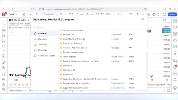Toggle favorite star for Multiple EMA
This screenshot has height=100, width=178.
[61, 34]
